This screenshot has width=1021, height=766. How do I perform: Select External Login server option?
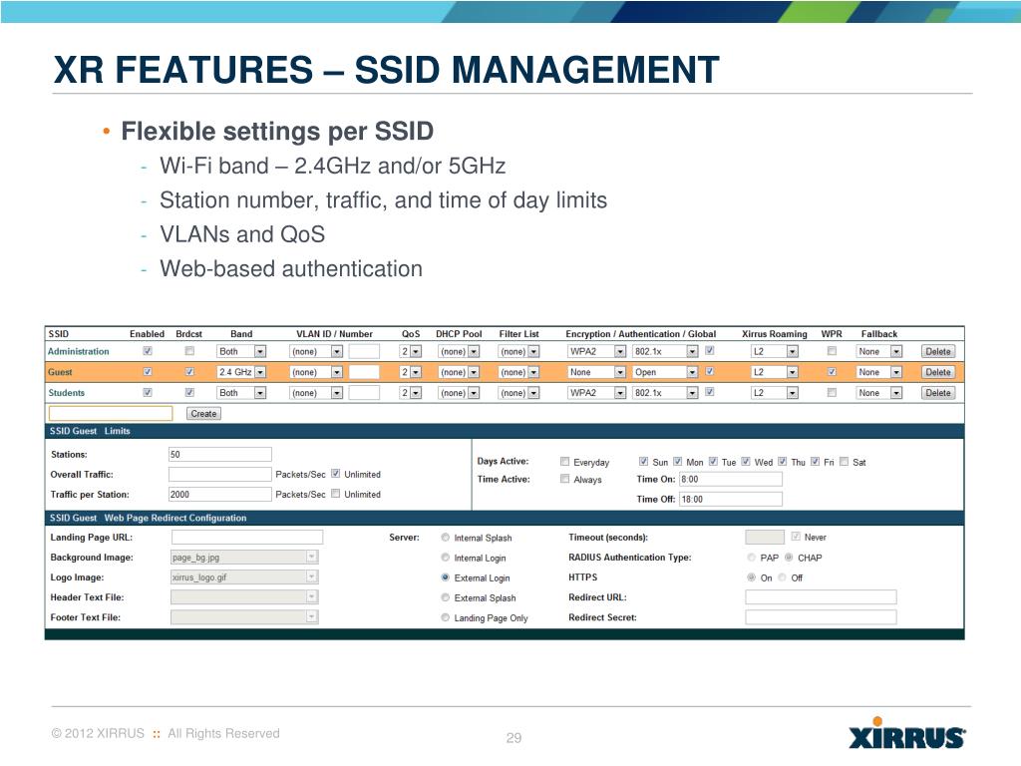pyautogui.click(x=446, y=577)
